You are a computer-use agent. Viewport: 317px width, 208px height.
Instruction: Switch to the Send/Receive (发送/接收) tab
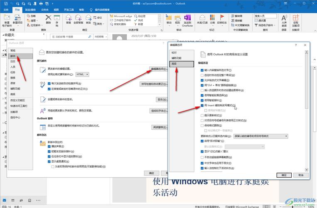coord(30,10)
